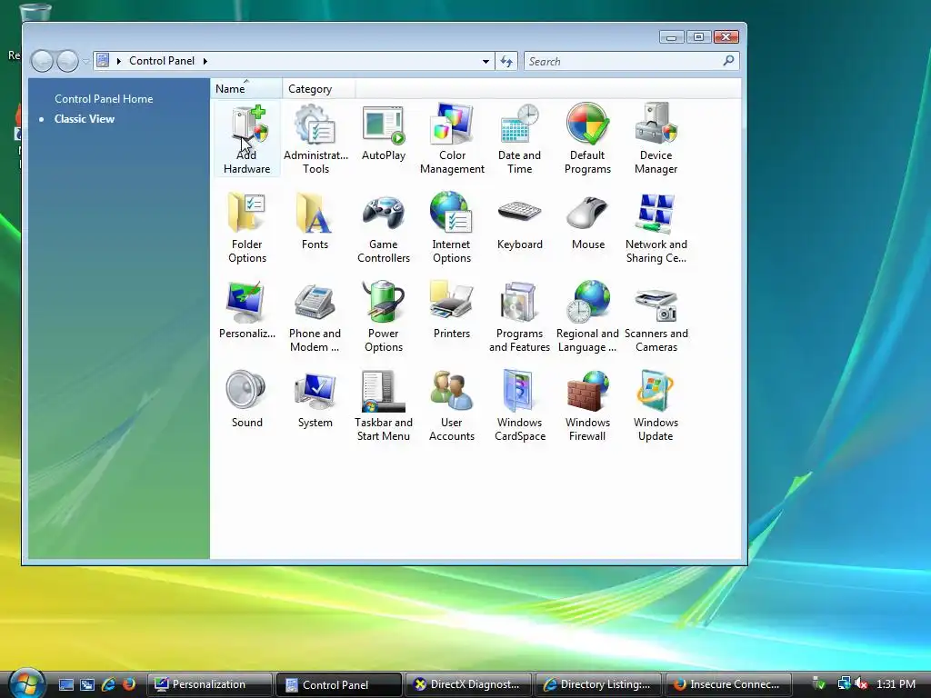
Task: Open Windows Update icon
Action: tap(656, 406)
